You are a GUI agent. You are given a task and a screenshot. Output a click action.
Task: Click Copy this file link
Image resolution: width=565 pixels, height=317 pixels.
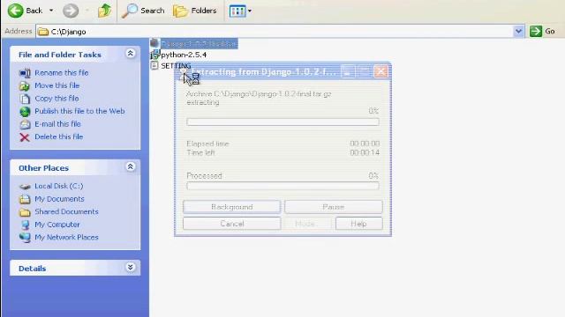[x=56, y=98]
